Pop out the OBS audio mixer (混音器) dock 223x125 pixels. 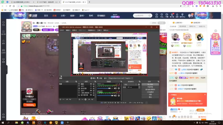pyautogui.click(x=121, y=82)
